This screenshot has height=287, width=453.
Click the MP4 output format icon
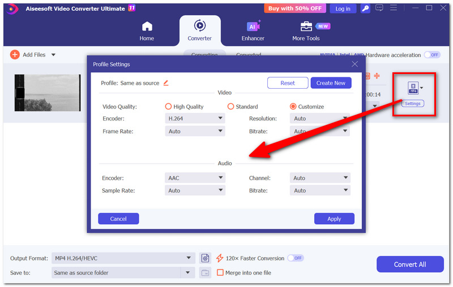(x=413, y=88)
